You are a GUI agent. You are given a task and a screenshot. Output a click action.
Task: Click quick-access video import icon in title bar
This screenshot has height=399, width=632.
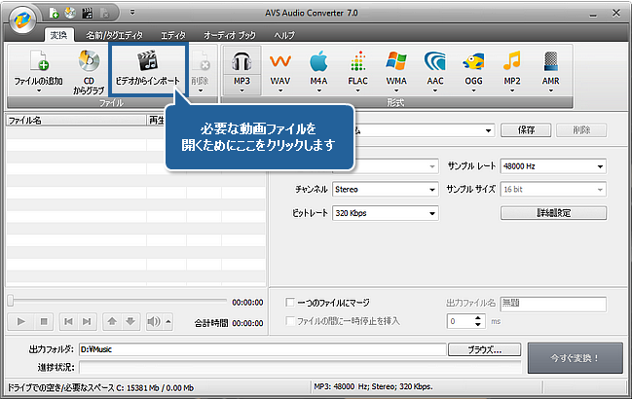[87, 13]
